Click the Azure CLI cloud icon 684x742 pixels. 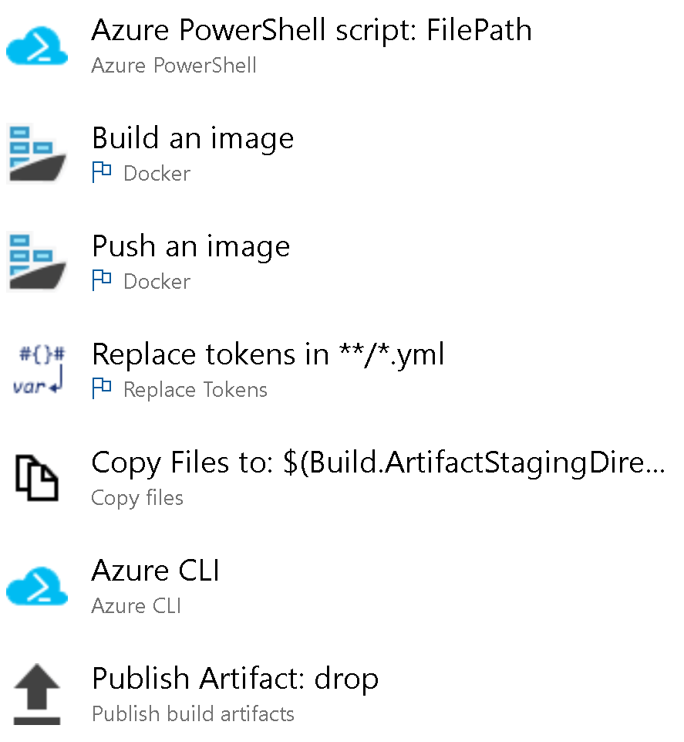[36, 588]
